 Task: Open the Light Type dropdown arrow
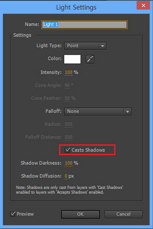point(102,46)
